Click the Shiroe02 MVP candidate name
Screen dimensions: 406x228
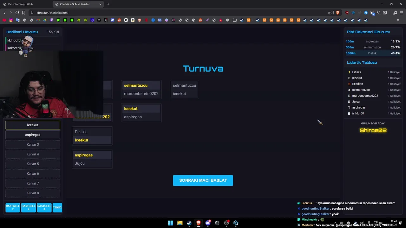click(373, 130)
